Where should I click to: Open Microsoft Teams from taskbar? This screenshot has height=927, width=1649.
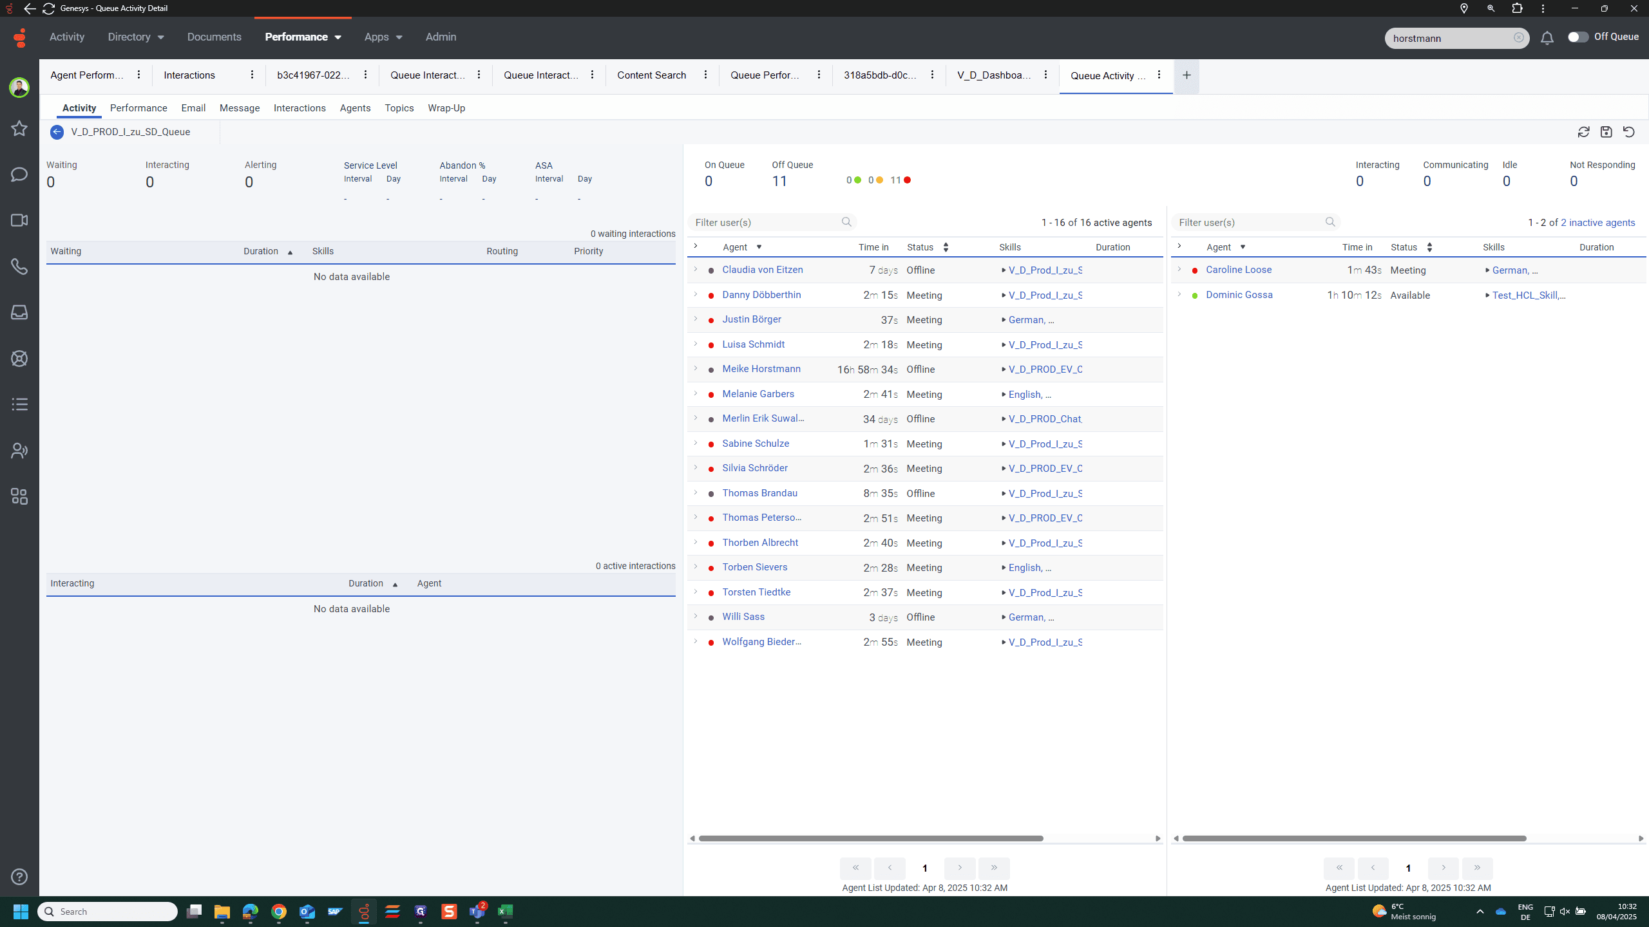[x=477, y=912]
